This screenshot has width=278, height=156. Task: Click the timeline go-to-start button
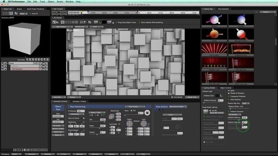coord(54,13)
